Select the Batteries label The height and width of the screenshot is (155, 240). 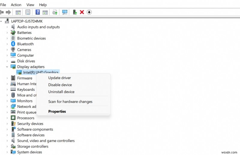click(24, 33)
